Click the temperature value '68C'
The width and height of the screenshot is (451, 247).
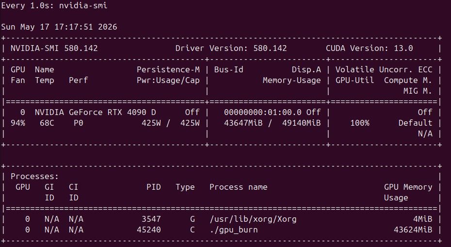point(47,123)
